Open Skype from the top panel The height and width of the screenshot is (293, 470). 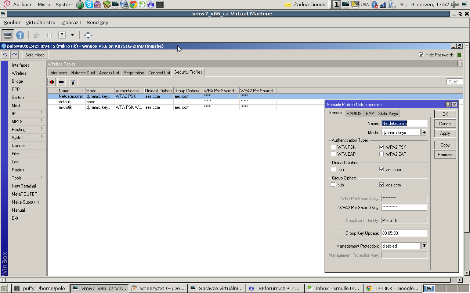(x=89, y=4)
